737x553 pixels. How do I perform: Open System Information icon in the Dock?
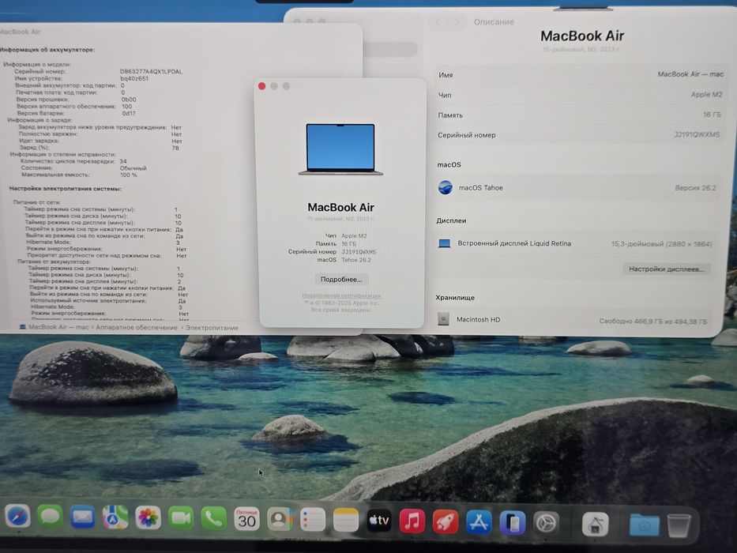pos(595,524)
